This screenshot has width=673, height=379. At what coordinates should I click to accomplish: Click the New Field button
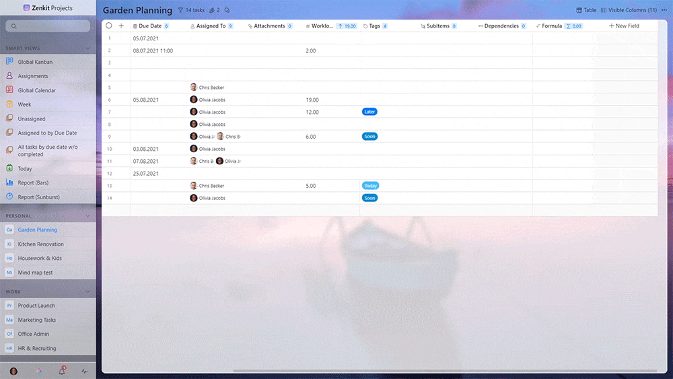pyautogui.click(x=624, y=26)
